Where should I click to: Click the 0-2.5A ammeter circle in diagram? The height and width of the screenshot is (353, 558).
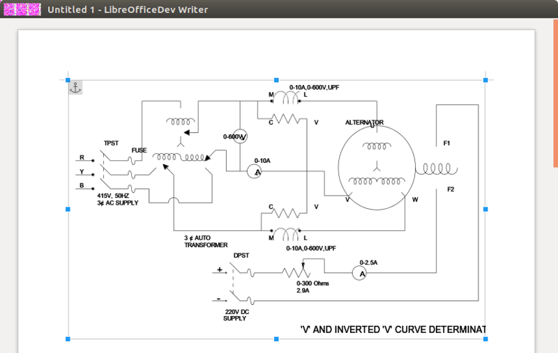(x=359, y=273)
